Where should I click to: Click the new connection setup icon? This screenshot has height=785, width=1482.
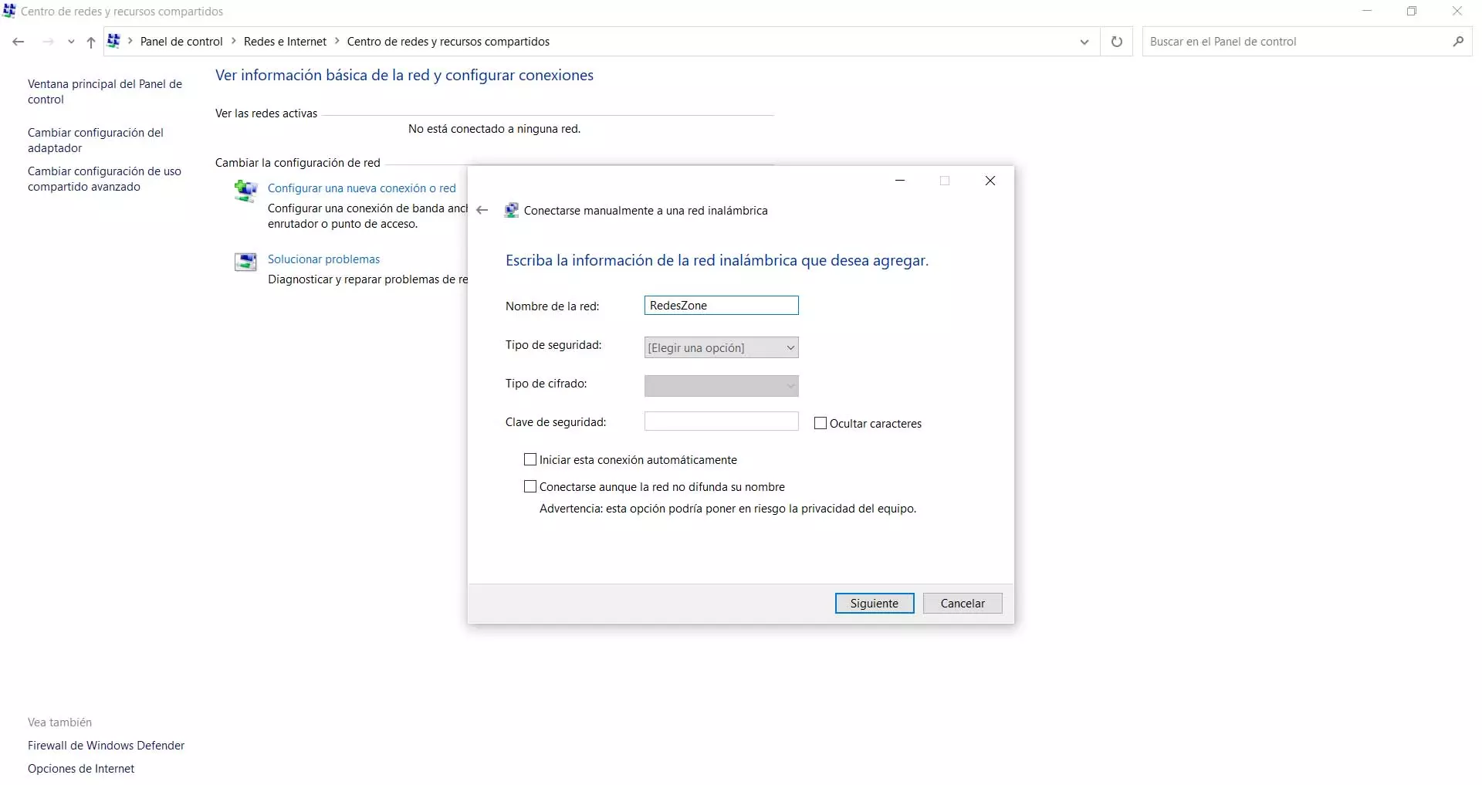245,190
